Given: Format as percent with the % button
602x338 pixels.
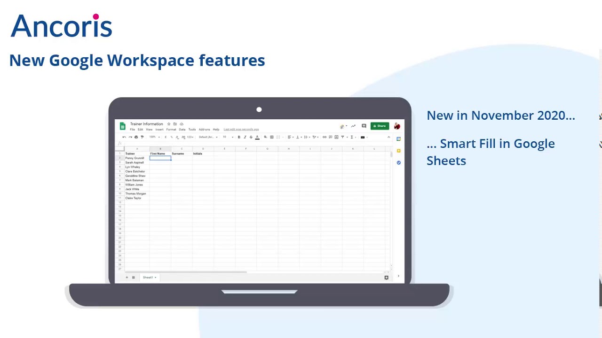Looking at the screenshot, I should [x=172, y=137].
